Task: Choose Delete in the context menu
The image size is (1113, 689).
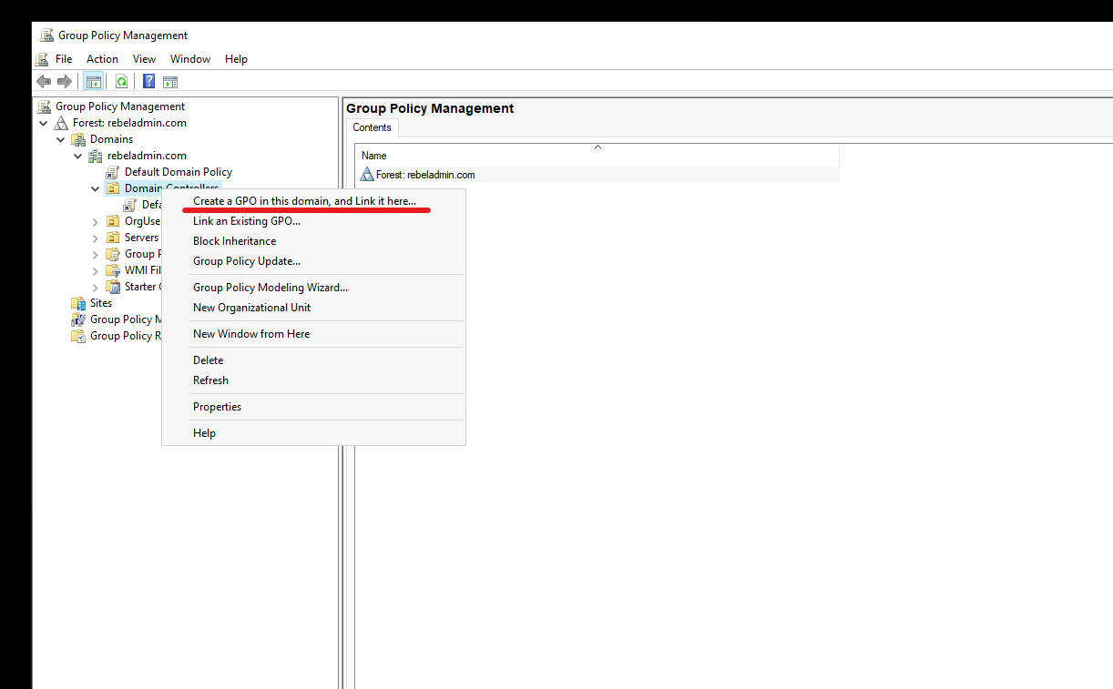Action: click(x=313, y=360)
